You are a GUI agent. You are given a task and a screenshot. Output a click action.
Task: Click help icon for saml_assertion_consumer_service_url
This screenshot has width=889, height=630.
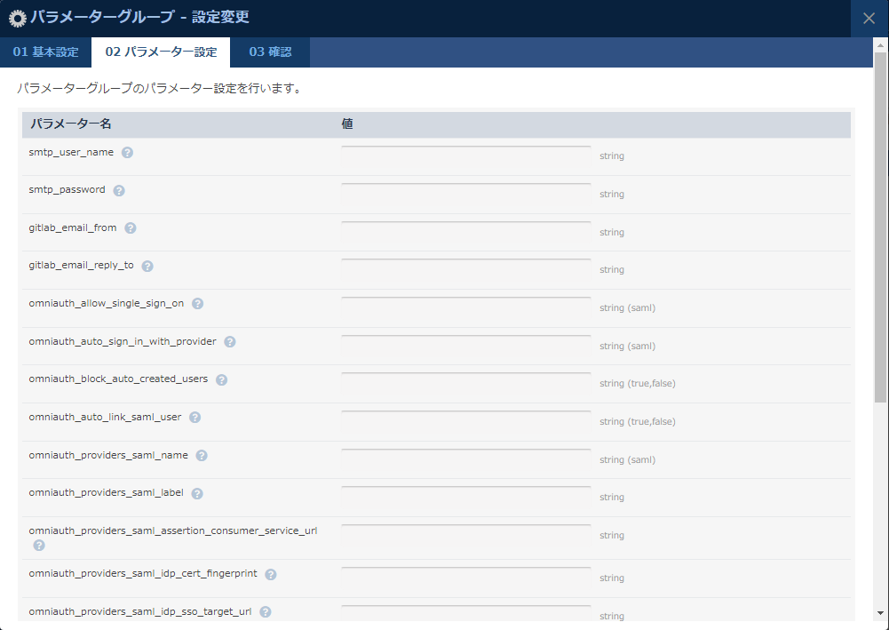pyautogui.click(x=39, y=545)
